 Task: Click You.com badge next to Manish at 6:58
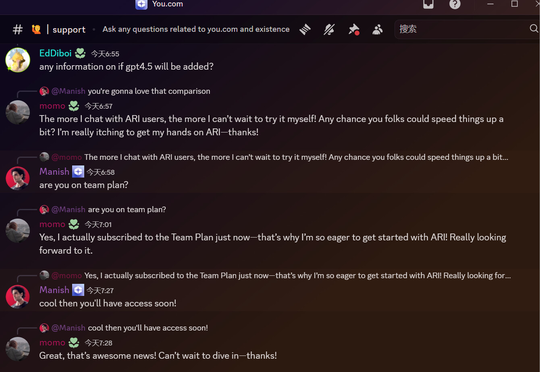[78, 172]
